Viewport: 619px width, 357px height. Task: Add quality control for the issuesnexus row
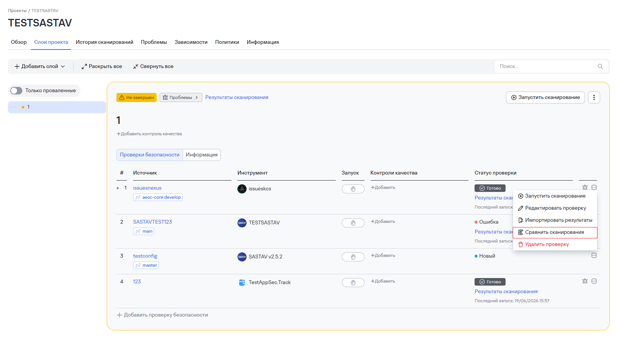pyautogui.click(x=383, y=187)
